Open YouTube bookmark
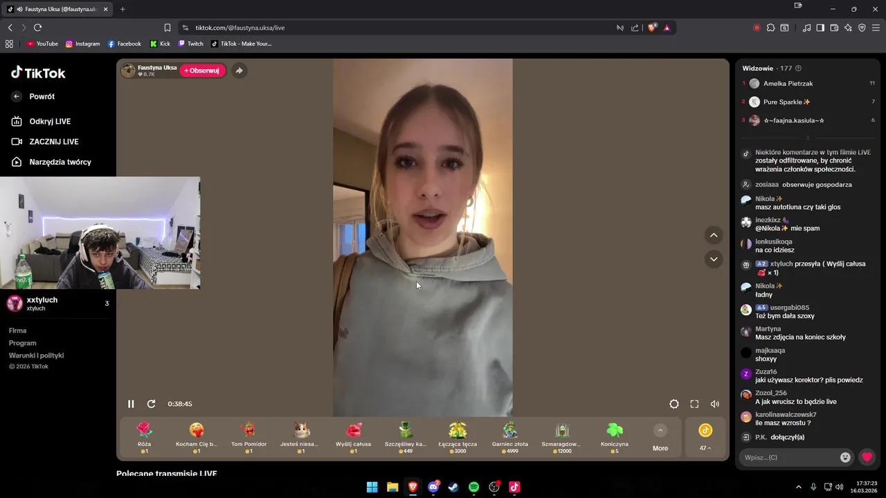This screenshot has width=886, height=498. click(x=42, y=44)
